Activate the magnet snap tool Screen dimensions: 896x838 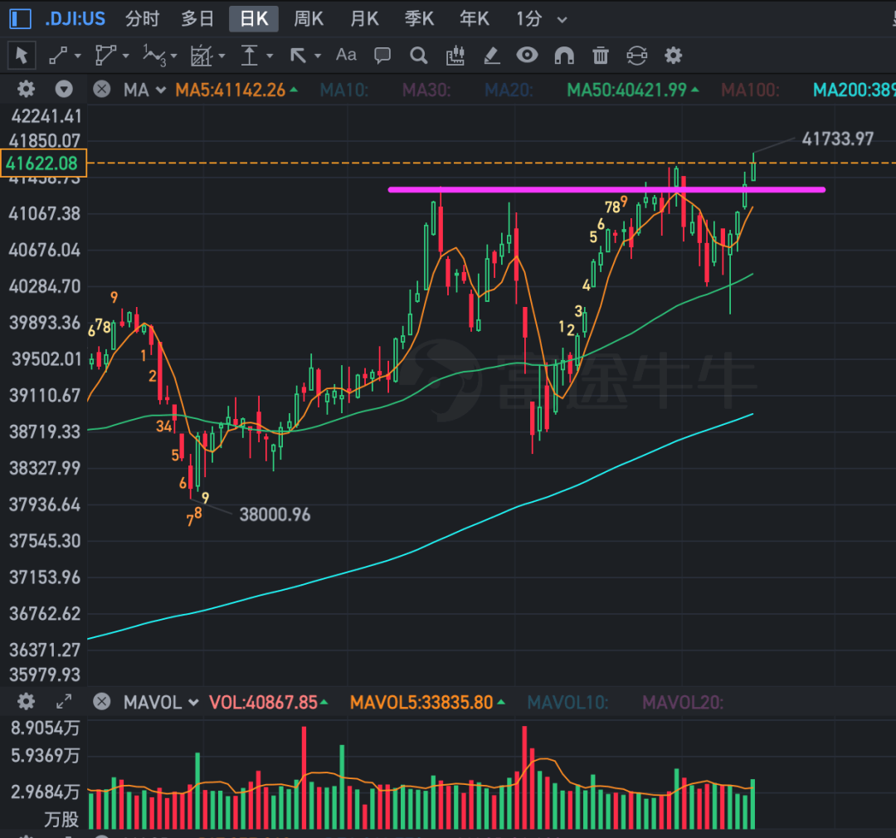[563, 56]
